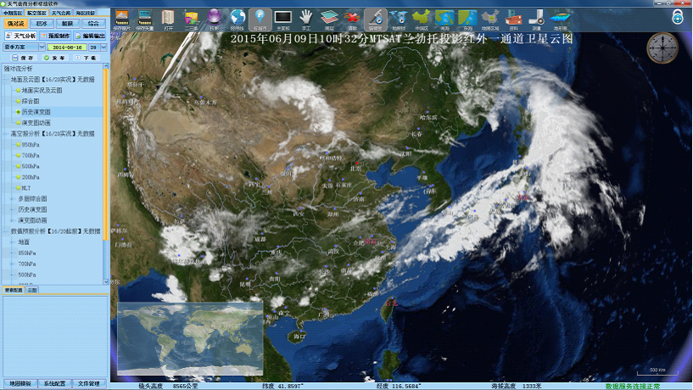Expand the 地面 forecast node
Viewport: 693px width, 390px height.
[12, 242]
